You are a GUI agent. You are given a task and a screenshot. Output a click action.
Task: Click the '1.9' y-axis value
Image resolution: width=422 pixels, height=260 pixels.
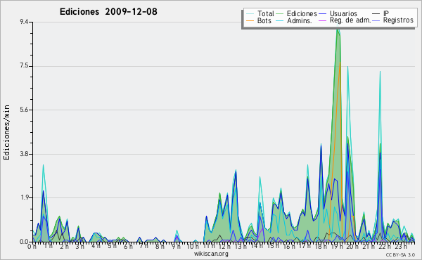point(24,197)
